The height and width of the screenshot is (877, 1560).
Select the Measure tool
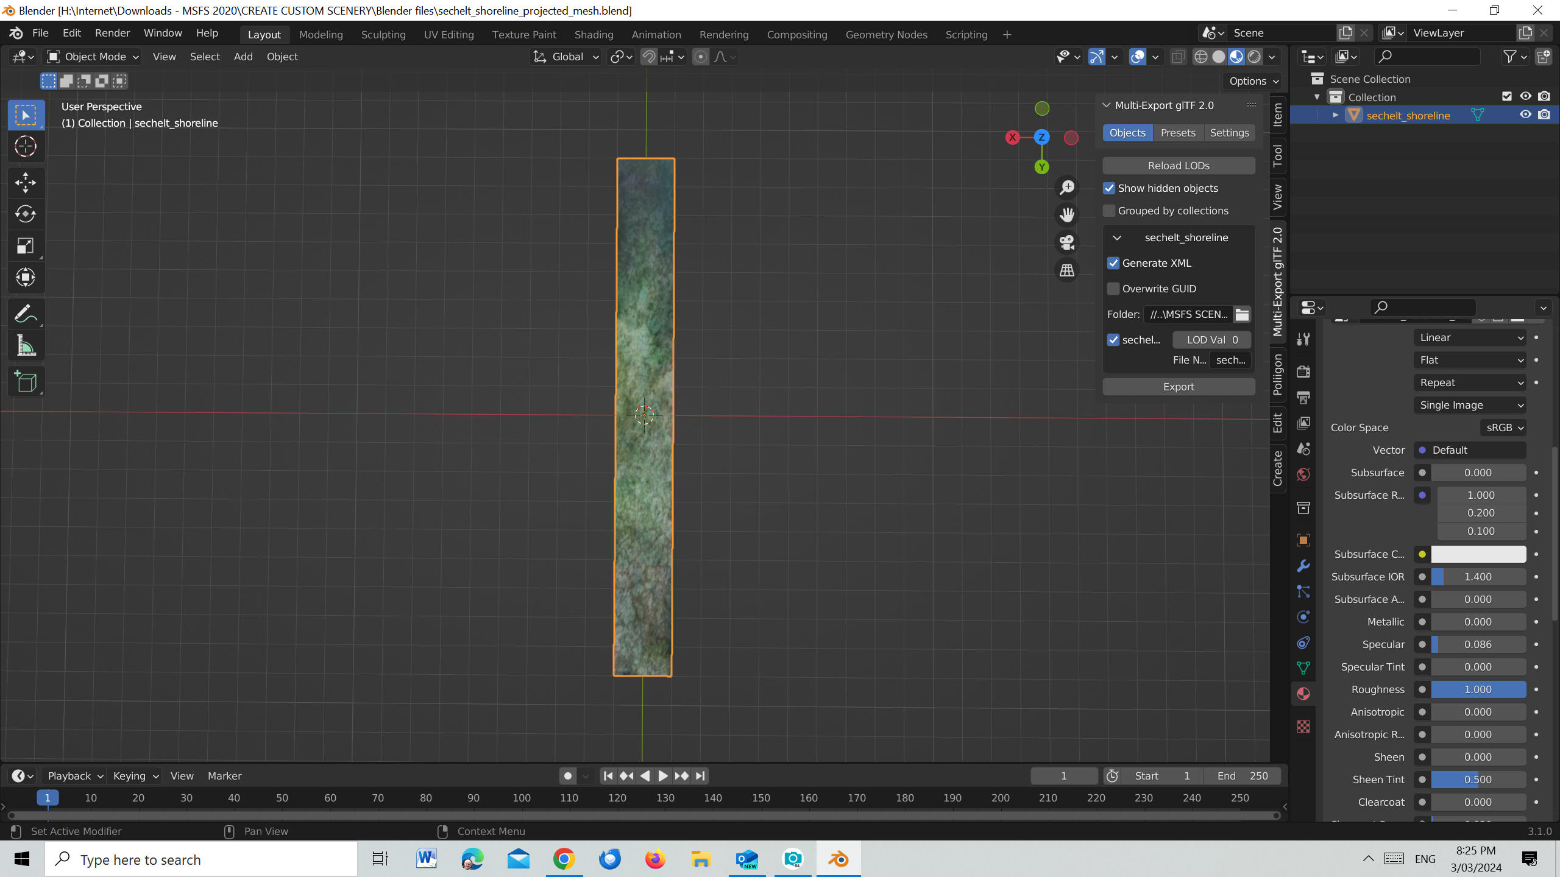(x=26, y=346)
